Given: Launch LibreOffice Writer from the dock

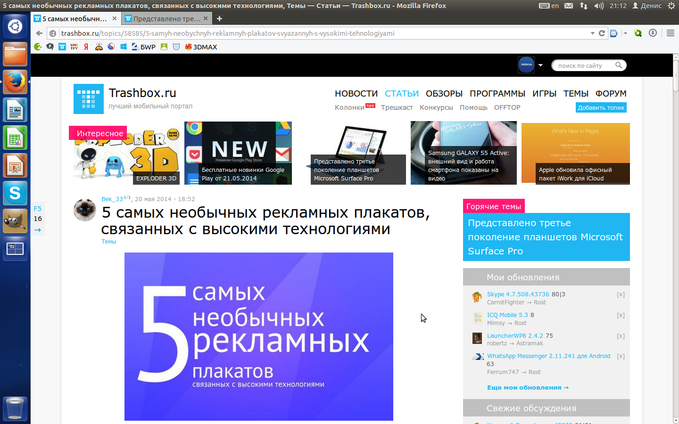Looking at the screenshot, I should click(15, 110).
